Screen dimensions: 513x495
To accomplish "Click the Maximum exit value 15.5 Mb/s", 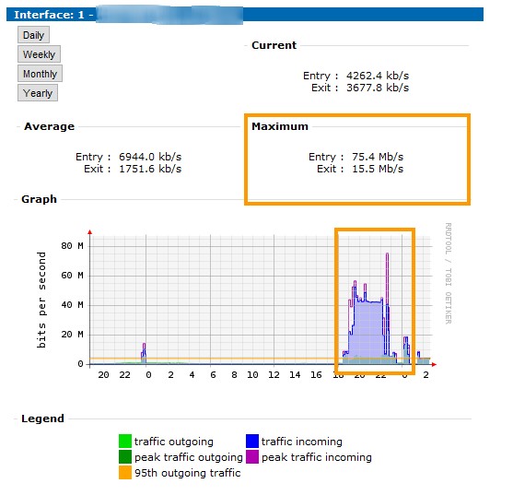I will [x=378, y=169].
